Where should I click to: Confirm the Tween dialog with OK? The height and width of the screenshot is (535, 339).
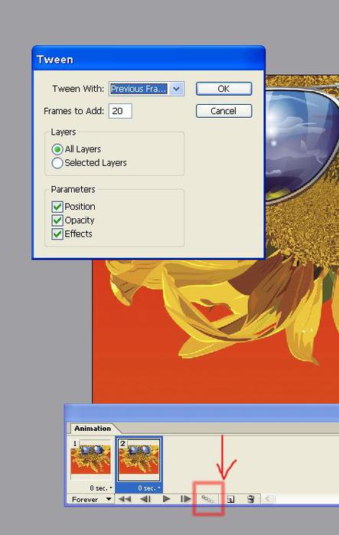223,89
